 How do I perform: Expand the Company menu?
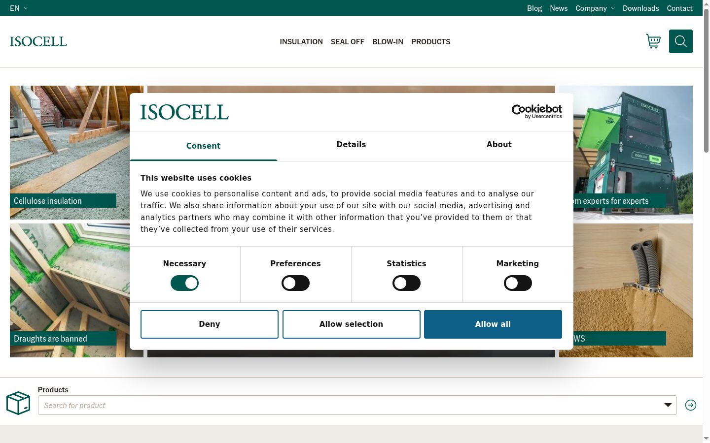click(595, 8)
